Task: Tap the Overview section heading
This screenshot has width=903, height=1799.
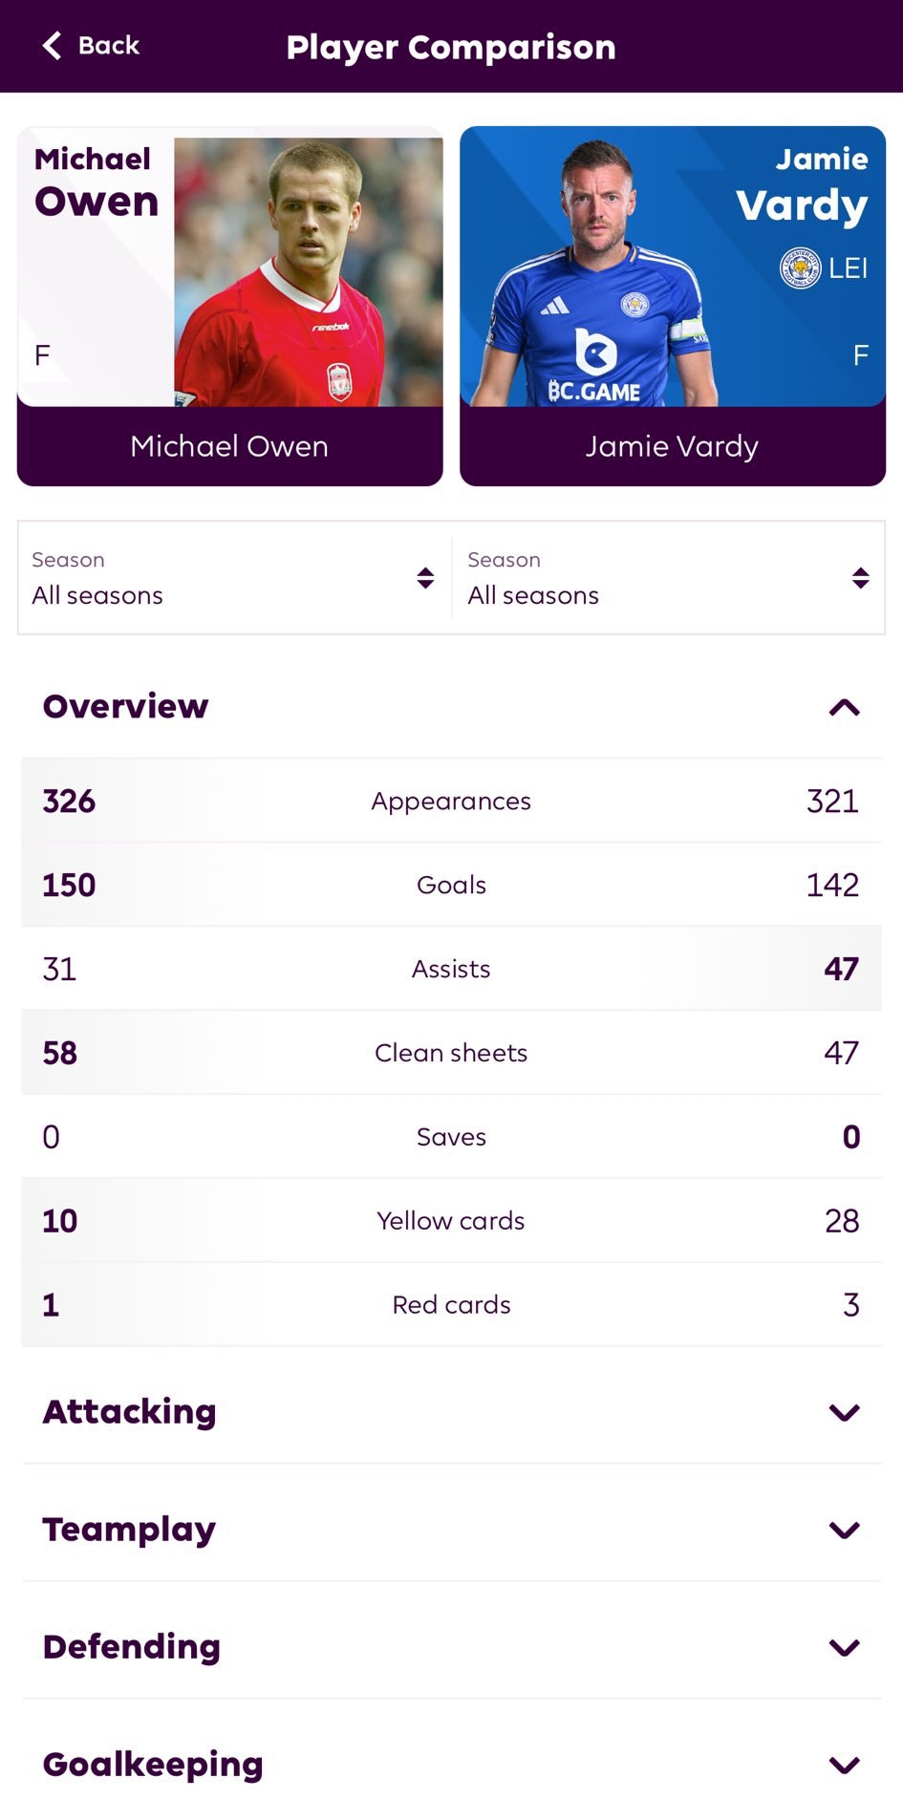Action: (125, 707)
